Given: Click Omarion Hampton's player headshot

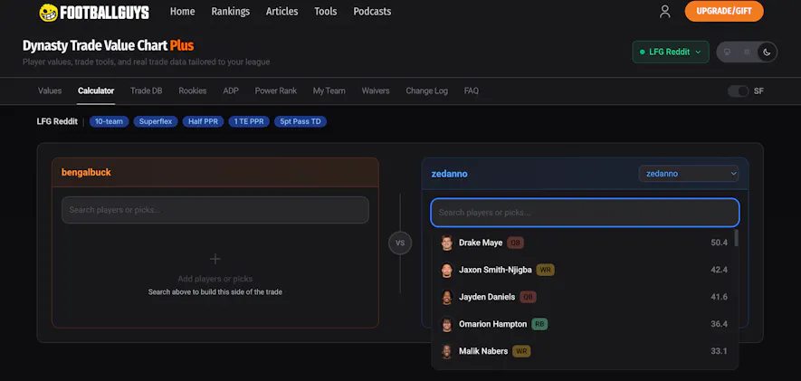Looking at the screenshot, I should point(447,324).
